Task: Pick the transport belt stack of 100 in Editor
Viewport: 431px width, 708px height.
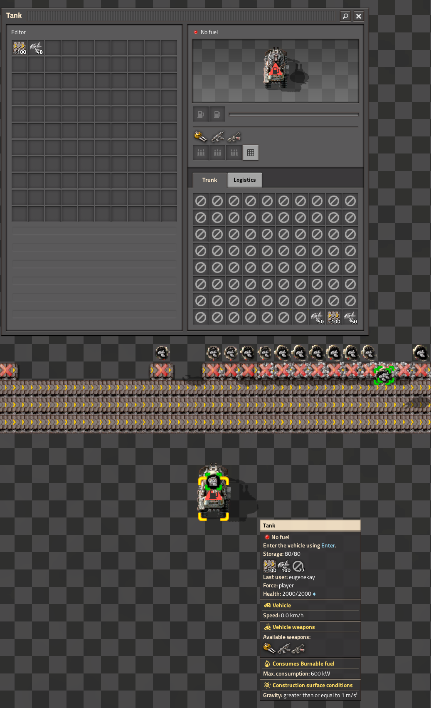Action: click(x=20, y=48)
